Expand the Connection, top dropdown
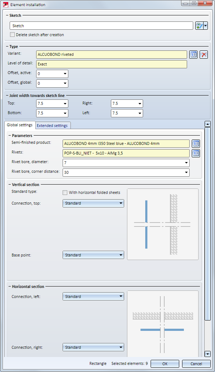 93,203
